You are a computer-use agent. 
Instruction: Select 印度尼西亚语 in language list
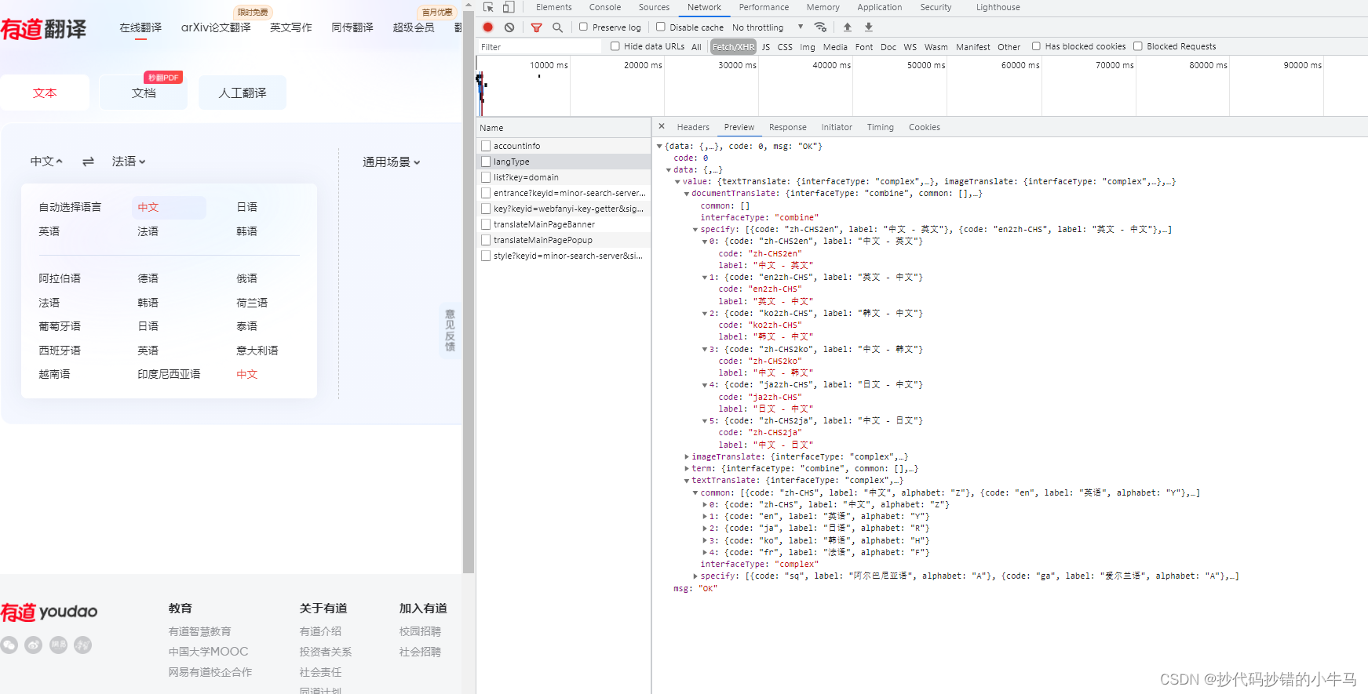pyautogui.click(x=169, y=374)
